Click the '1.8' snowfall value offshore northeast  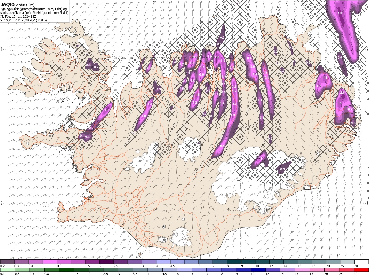(340, 13)
